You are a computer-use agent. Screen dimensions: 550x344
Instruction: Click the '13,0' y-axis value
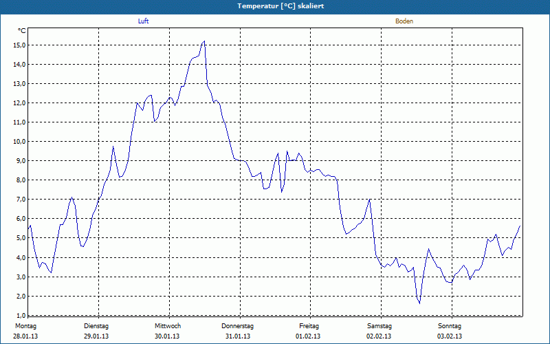tap(19, 83)
